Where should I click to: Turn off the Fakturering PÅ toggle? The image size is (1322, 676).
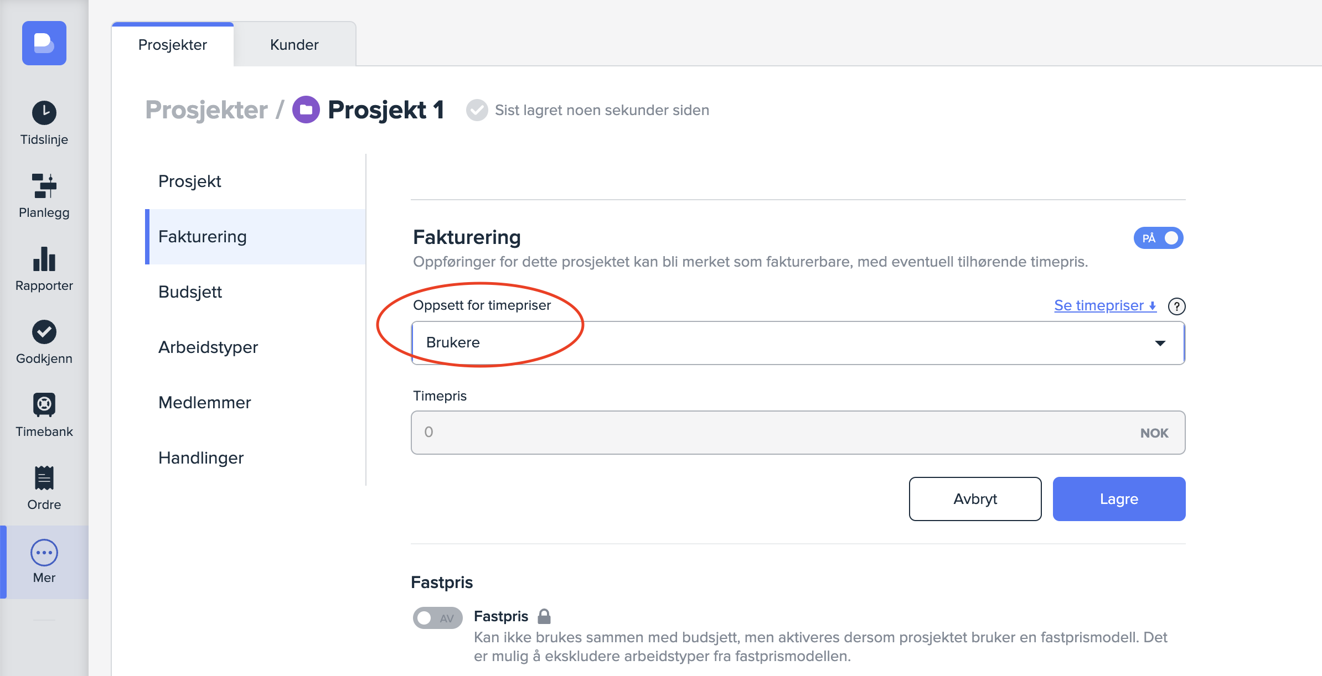coord(1158,238)
